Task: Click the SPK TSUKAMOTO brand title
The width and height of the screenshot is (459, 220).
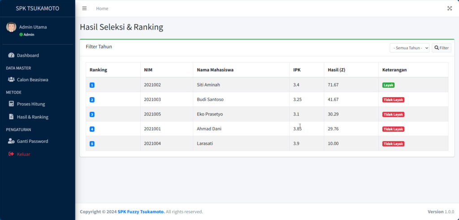Action: point(37,9)
